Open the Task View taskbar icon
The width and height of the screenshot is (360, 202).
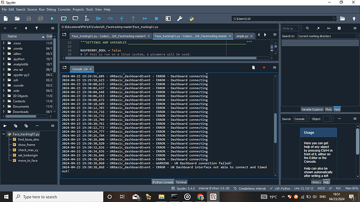(122, 197)
